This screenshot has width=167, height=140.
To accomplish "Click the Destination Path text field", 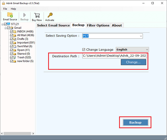I will (x=114, y=56).
